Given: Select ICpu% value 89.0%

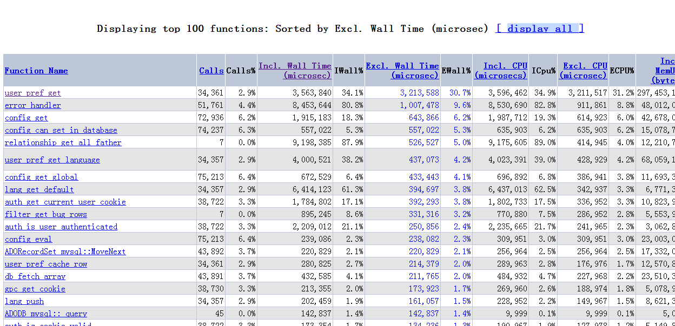Looking at the screenshot, I should click(x=545, y=142).
